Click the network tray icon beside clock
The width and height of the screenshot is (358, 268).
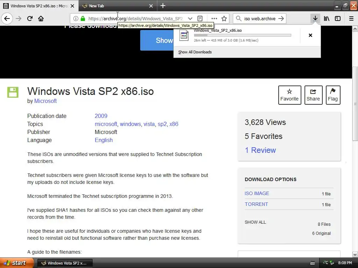coord(325,262)
